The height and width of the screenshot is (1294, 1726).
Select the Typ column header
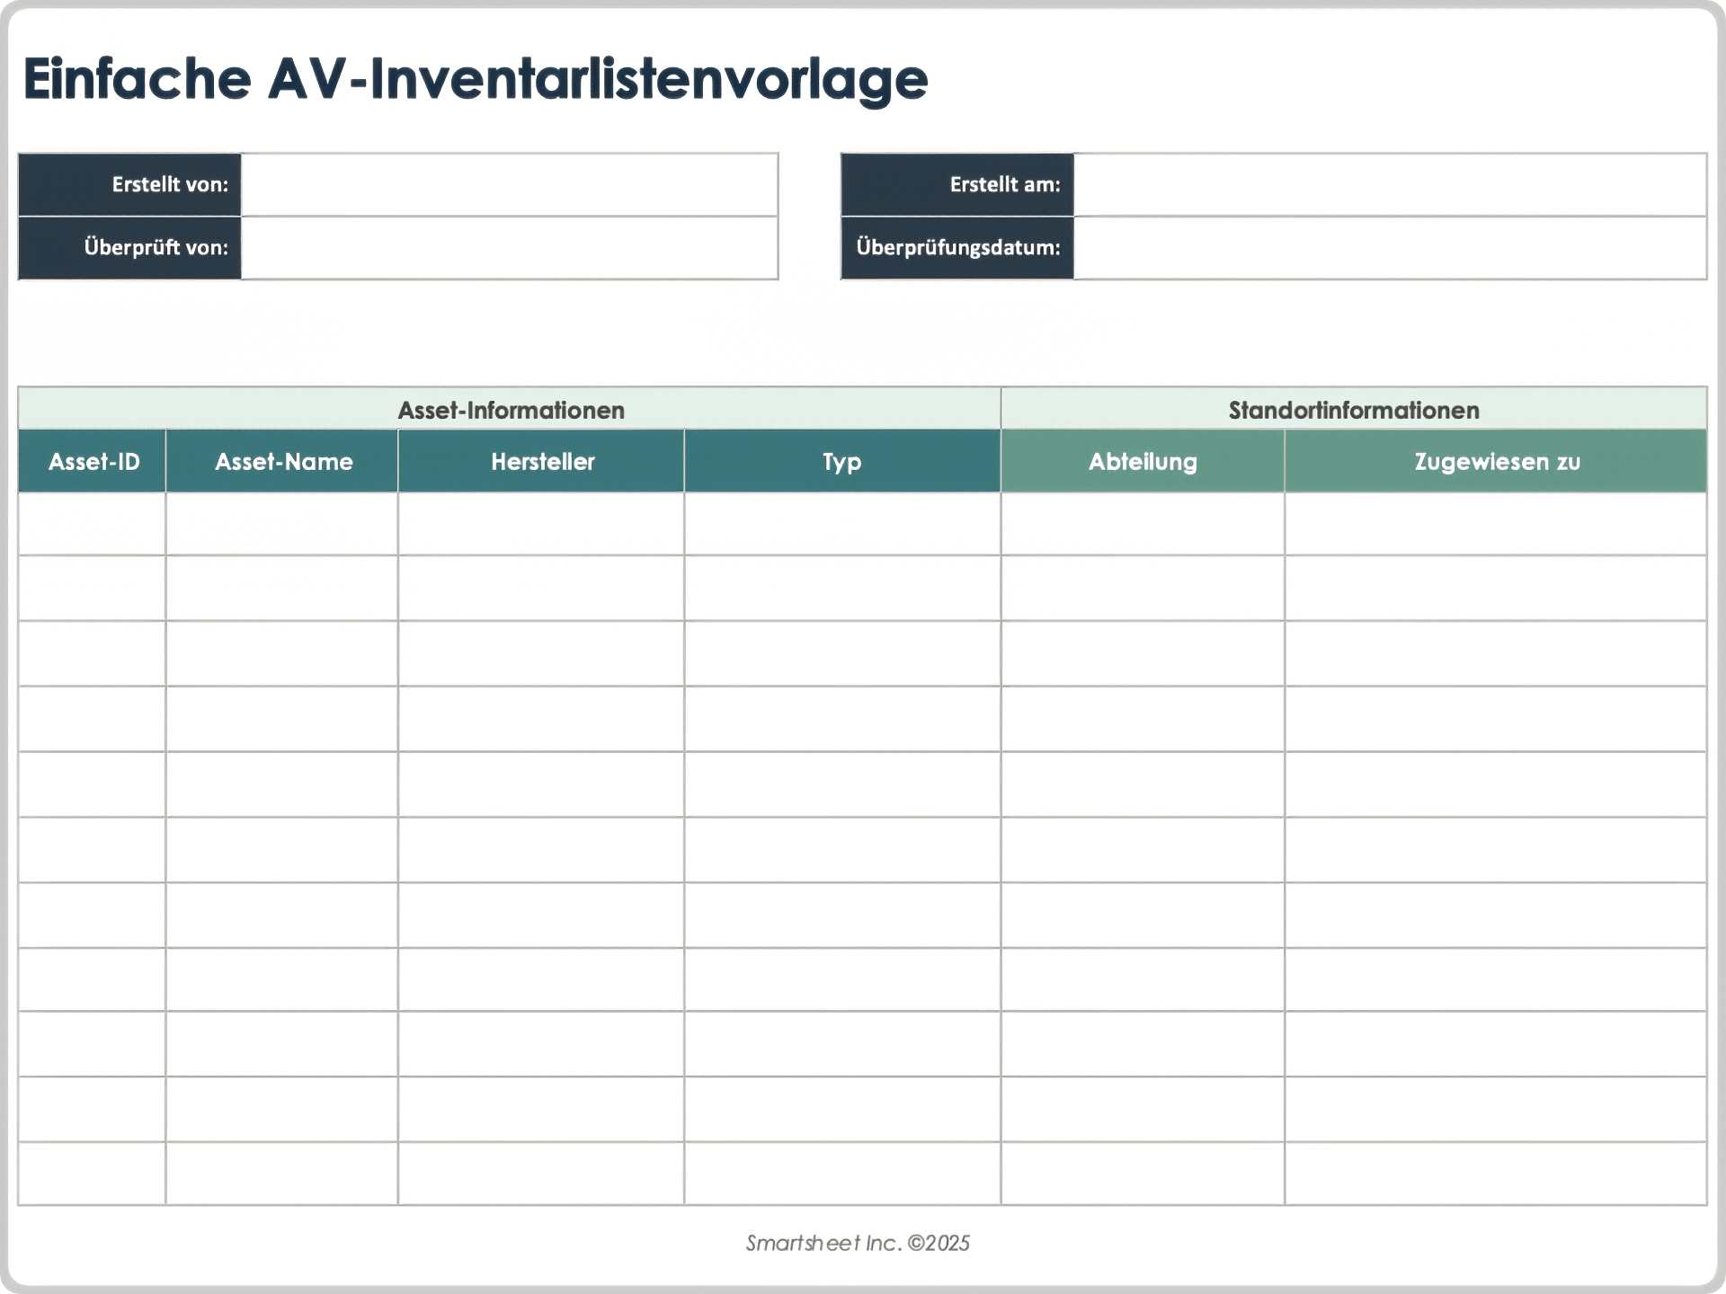pos(842,461)
